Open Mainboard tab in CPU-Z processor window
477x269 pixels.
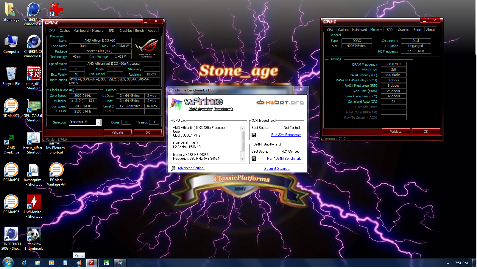pyautogui.click(x=81, y=31)
